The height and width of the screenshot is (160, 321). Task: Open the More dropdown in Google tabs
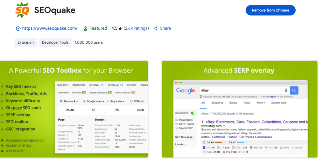click(261, 103)
